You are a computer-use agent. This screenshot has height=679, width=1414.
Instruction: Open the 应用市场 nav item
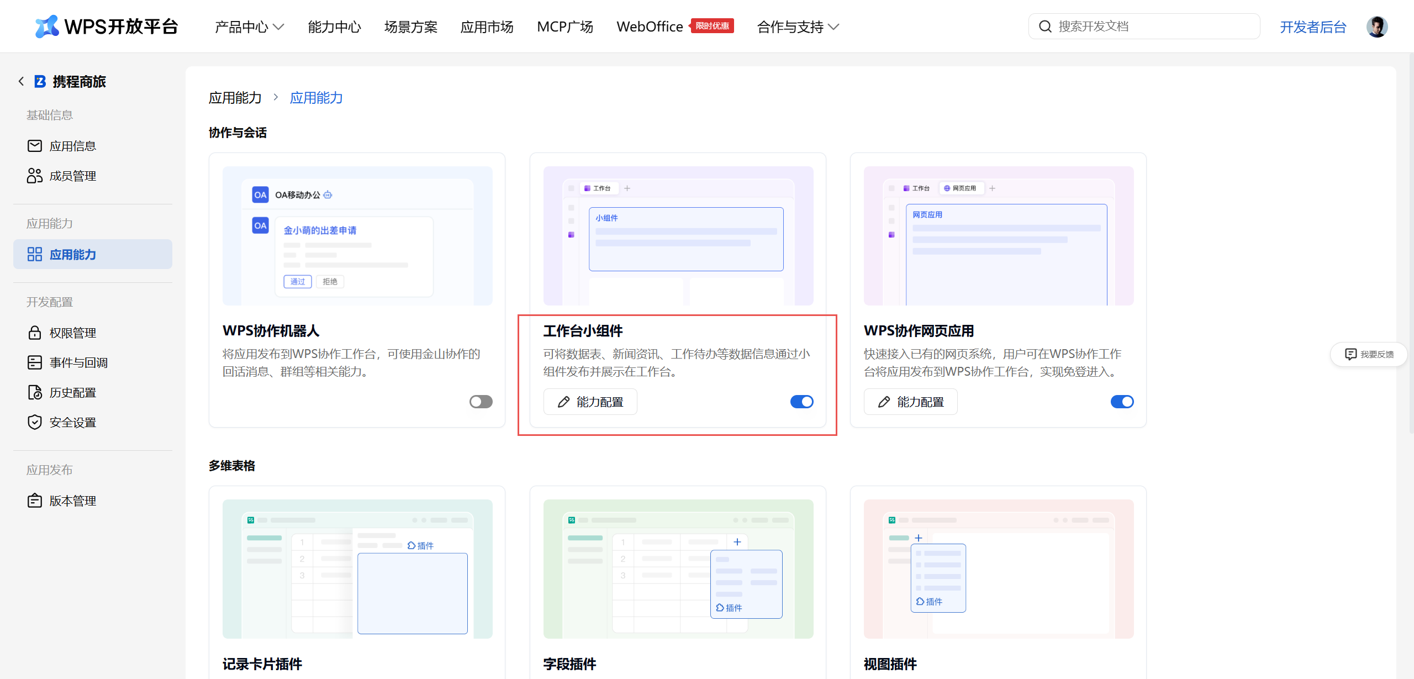coord(487,27)
